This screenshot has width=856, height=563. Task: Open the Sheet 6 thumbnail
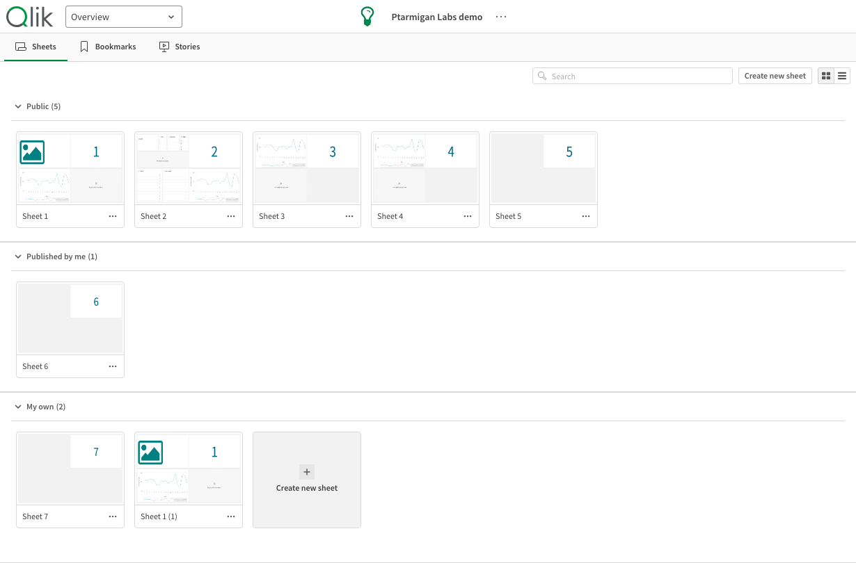pyautogui.click(x=70, y=319)
